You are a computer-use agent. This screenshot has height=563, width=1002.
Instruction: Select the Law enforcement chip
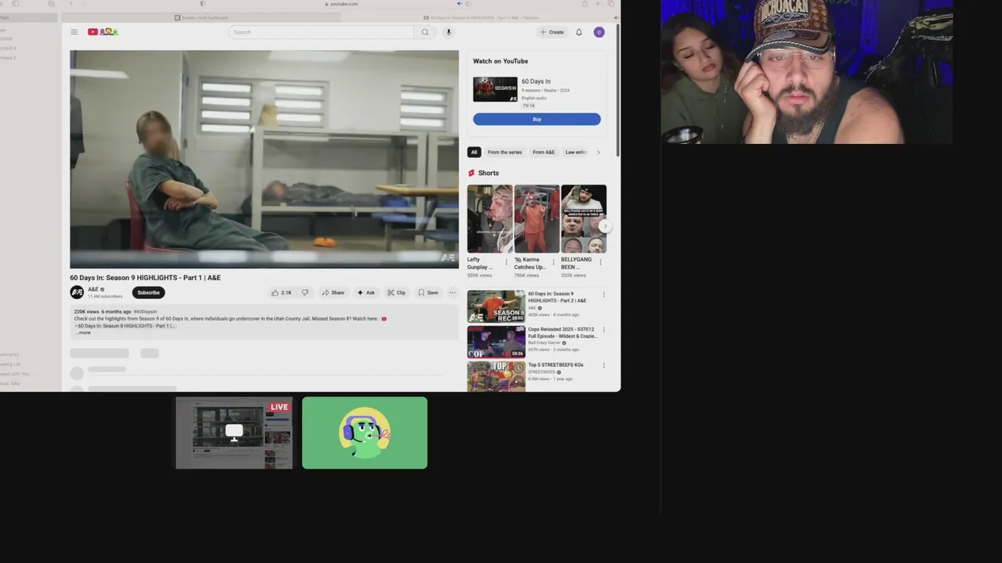[x=576, y=152]
